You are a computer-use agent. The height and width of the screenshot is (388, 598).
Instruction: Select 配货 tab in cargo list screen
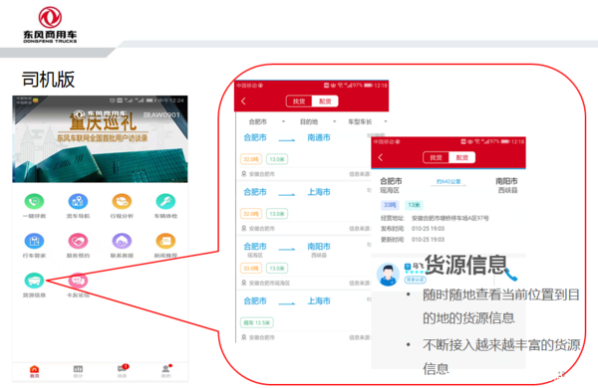(x=325, y=101)
